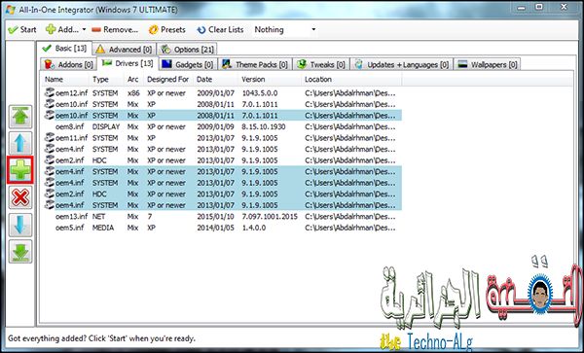
Task: Switch to the Basic [13] tab
Action: 64,49
